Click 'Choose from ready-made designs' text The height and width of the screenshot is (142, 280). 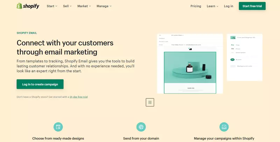click(58, 139)
